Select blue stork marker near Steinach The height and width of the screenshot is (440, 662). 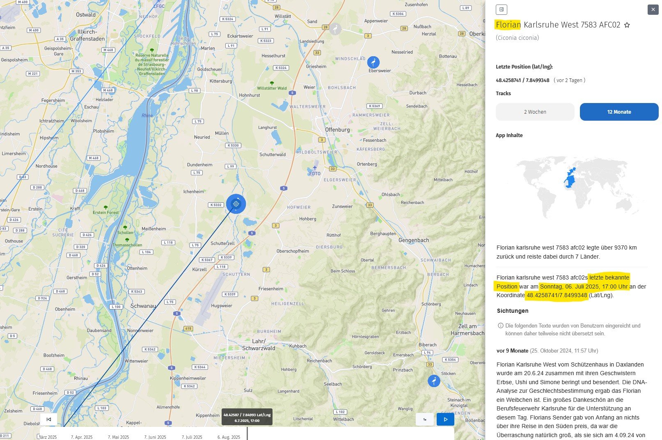pyautogui.click(x=434, y=380)
